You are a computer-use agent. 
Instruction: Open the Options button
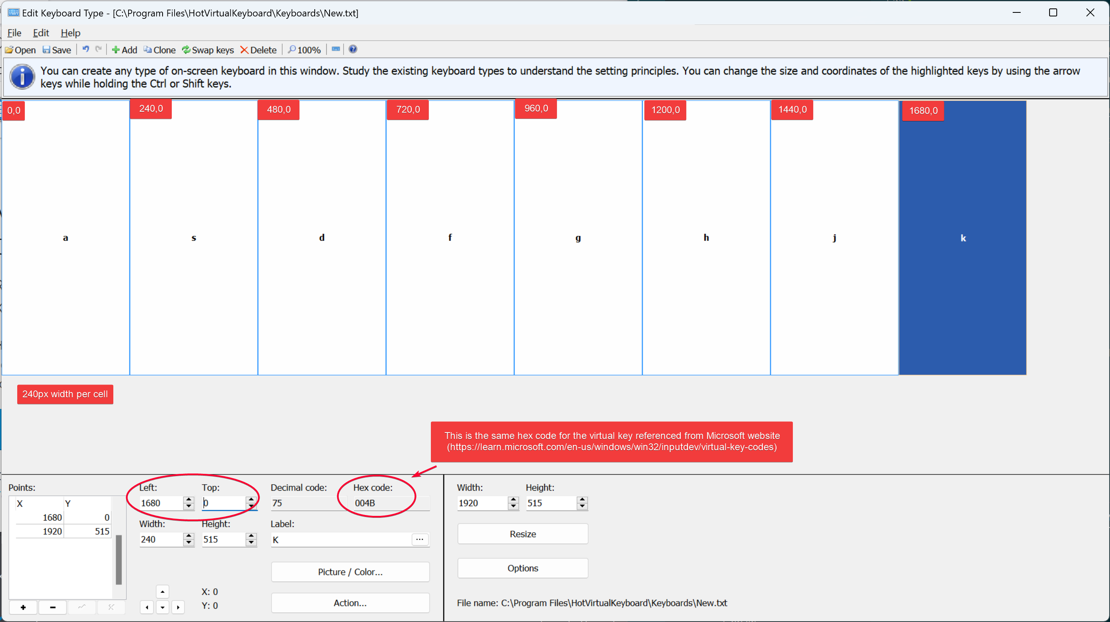click(x=523, y=568)
